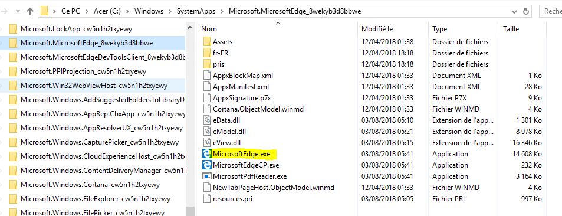The height and width of the screenshot is (216, 562).
Task: Click folder icon of Microsoft.PPIProjection_cw5n1h2txyewy
Action: pos(13,71)
